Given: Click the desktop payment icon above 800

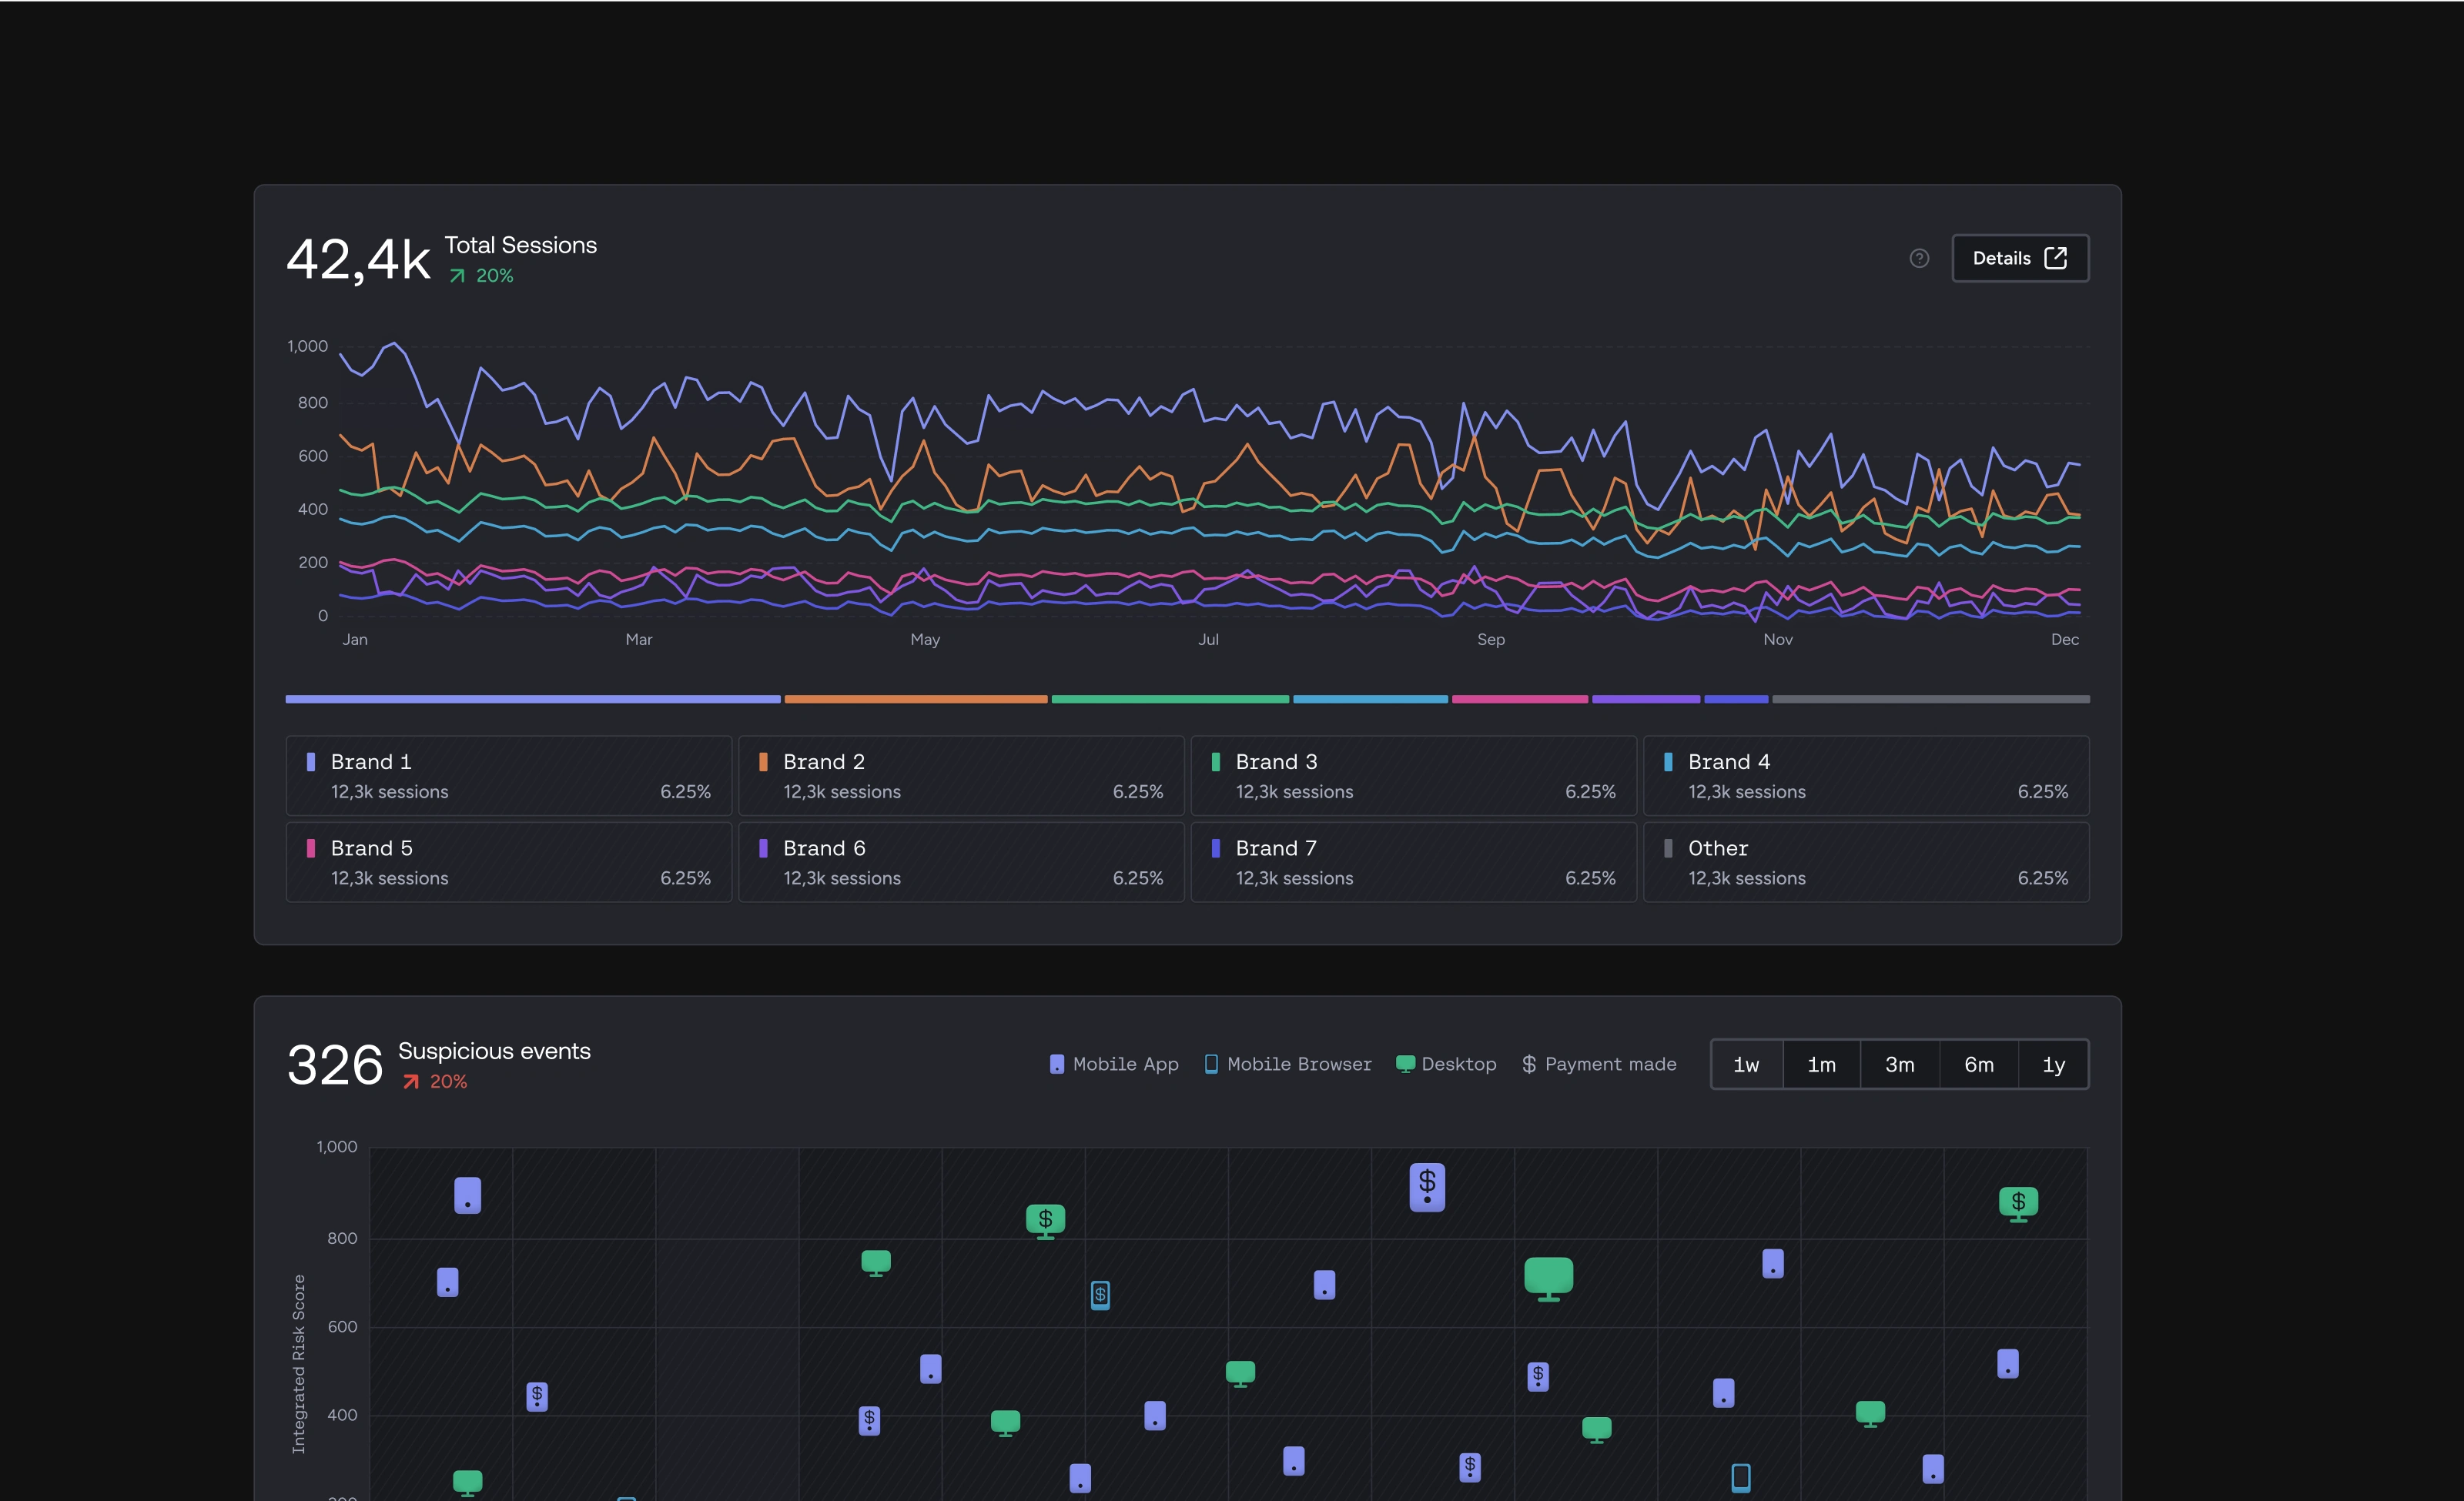Looking at the screenshot, I should tap(1045, 1220).
